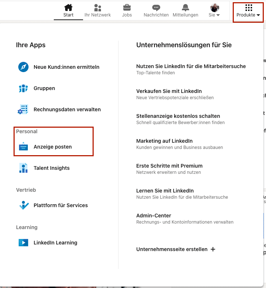Select the Mitteilungen tab label
The image size is (266, 288).
tap(186, 15)
